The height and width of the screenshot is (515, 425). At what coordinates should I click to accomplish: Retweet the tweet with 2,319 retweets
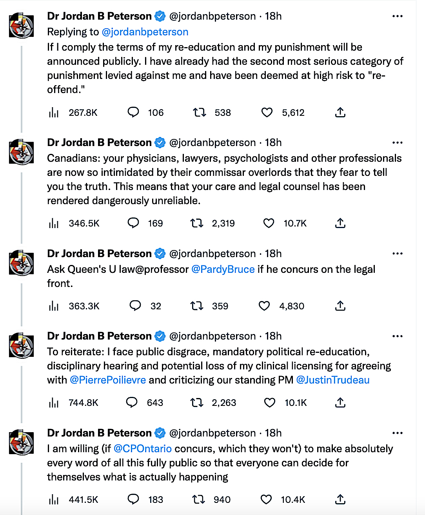(x=197, y=223)
